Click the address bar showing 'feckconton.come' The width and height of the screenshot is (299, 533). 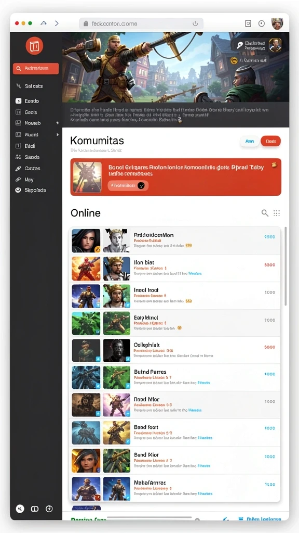[141, 23]
